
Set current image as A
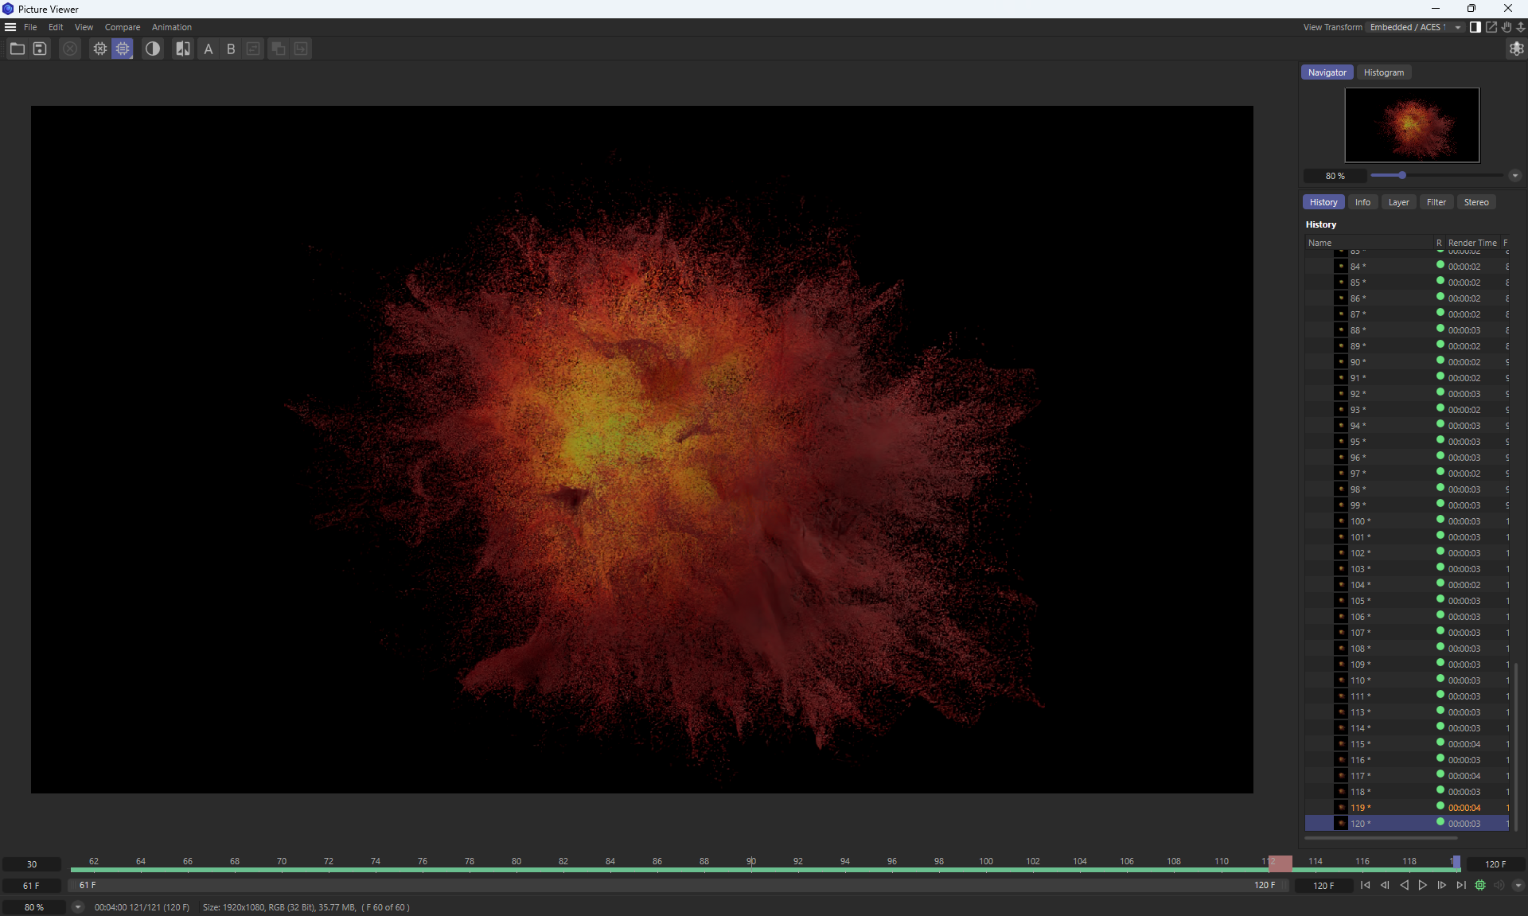pos(209,49)
